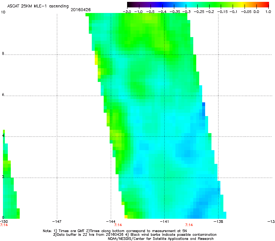
Task: Click latitude axis label 8
Action: tap(3, 53)
